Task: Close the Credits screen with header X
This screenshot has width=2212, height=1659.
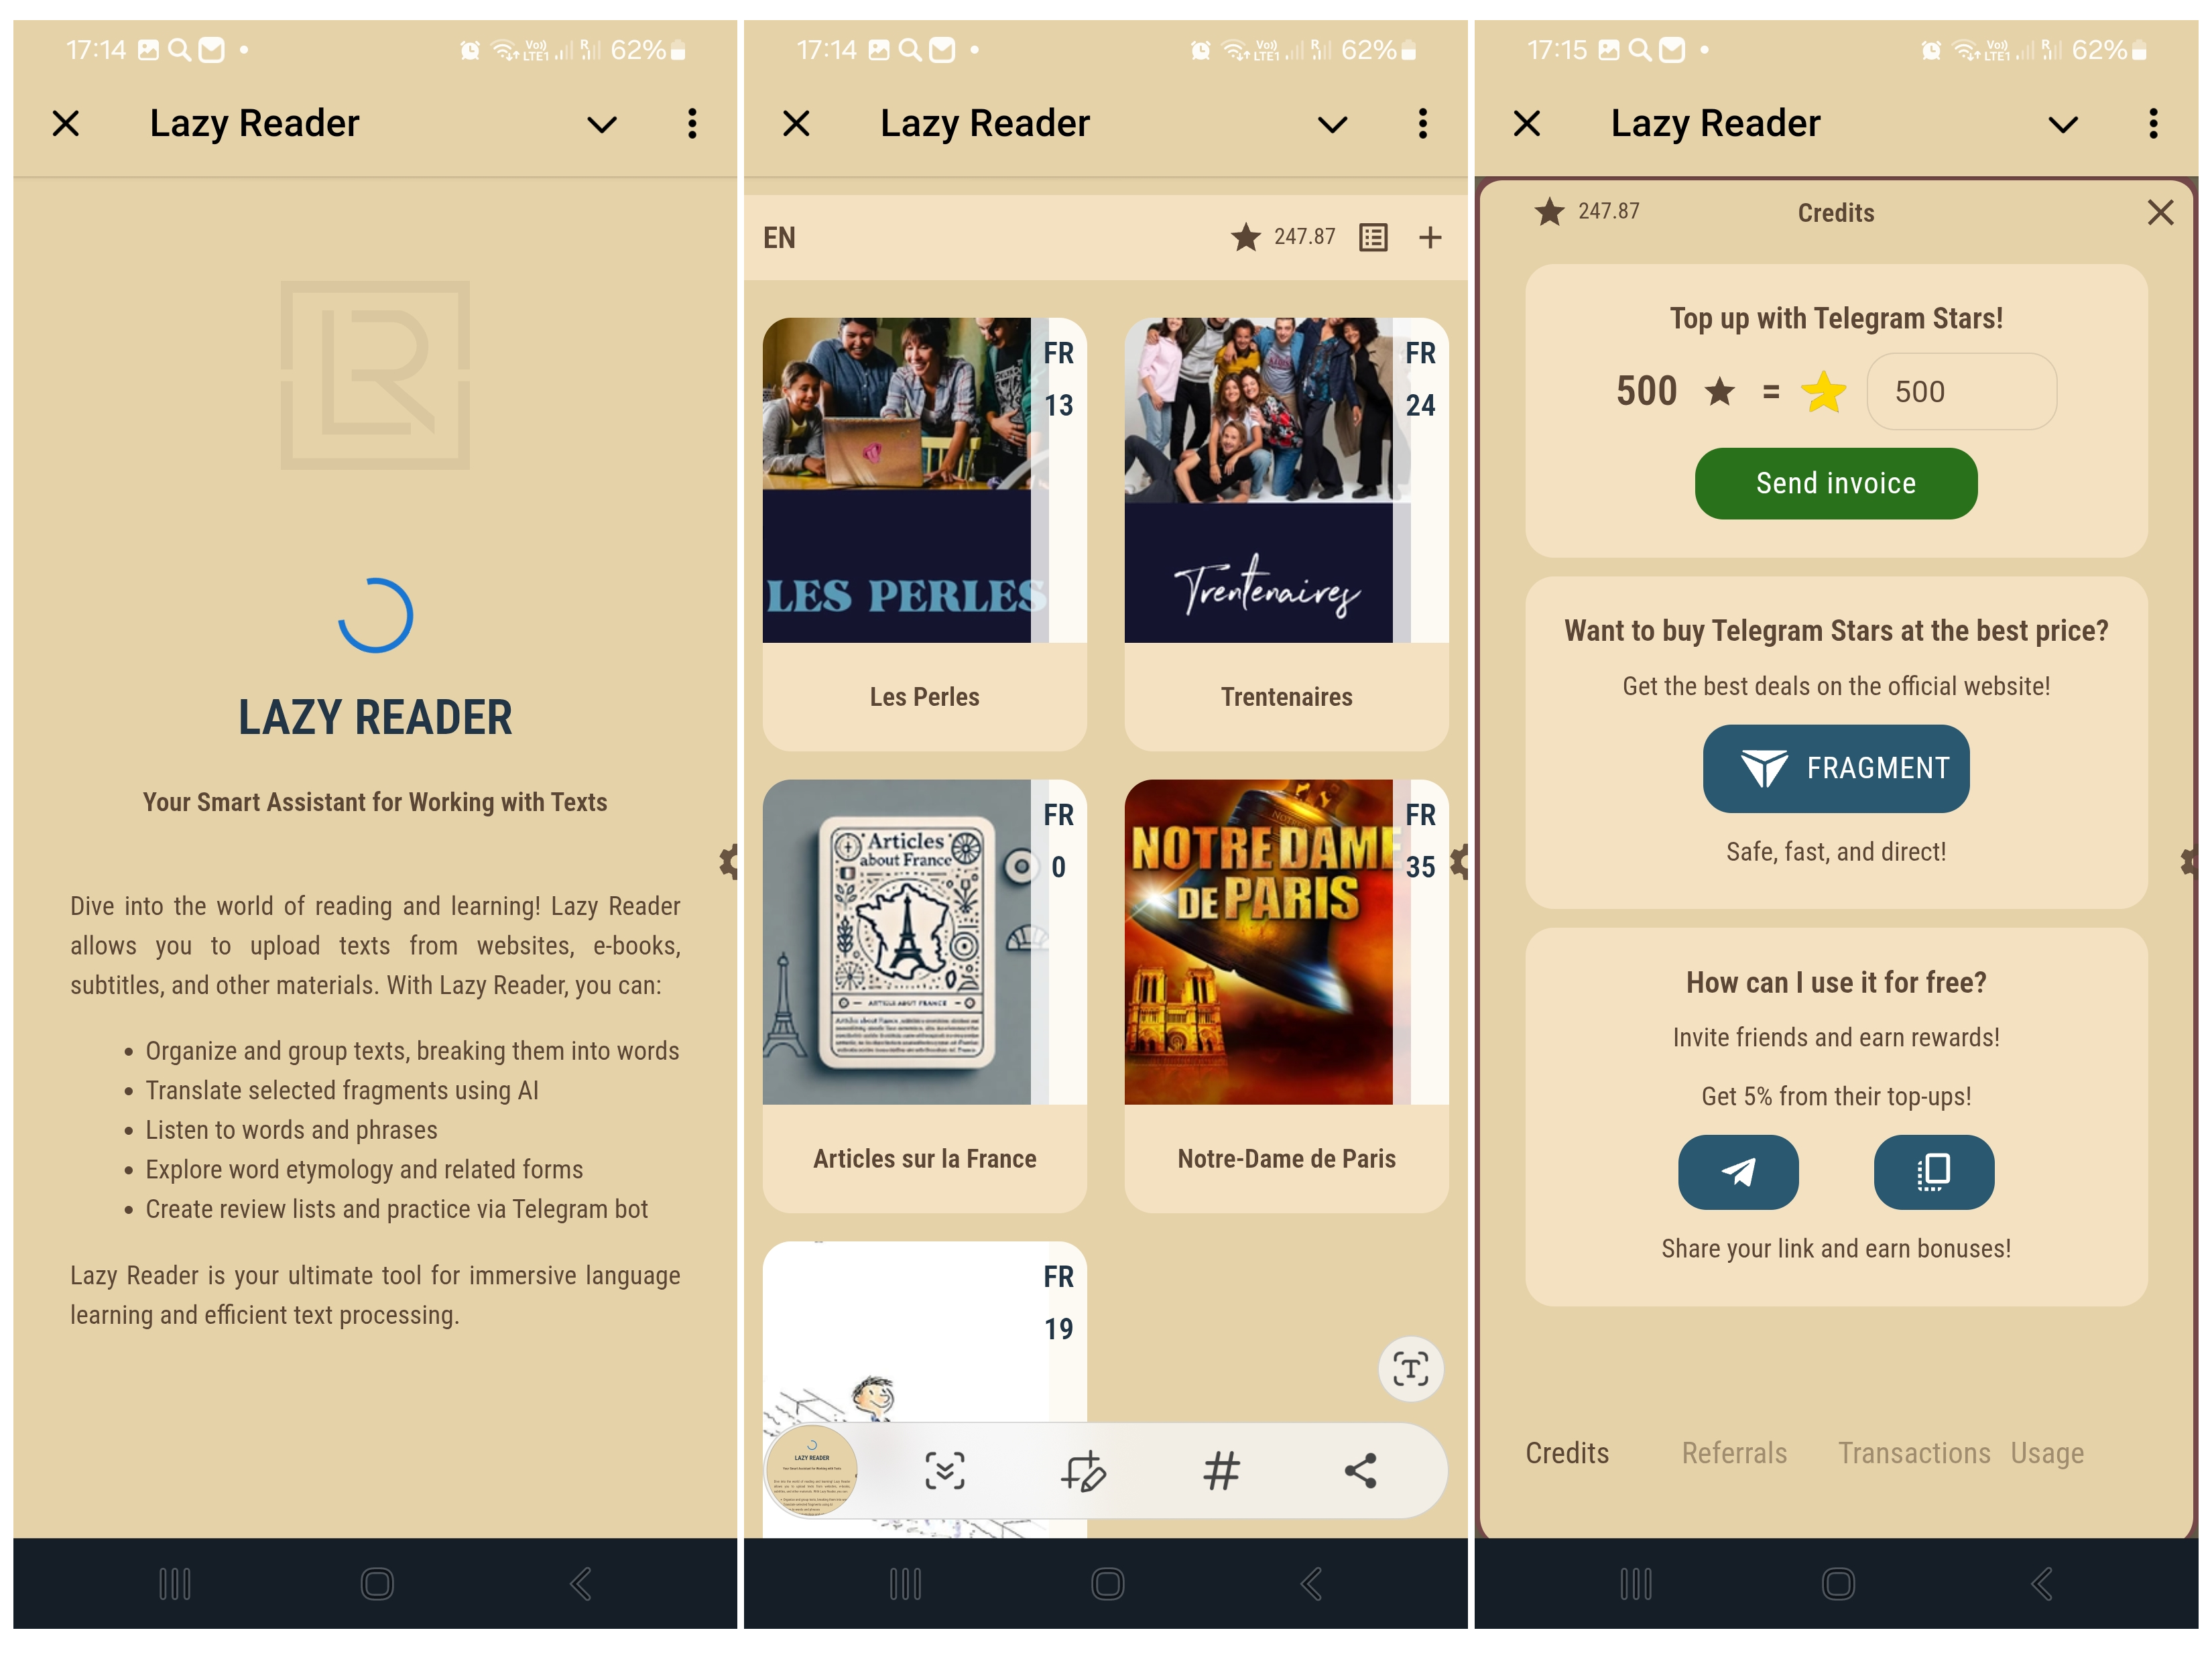Action: [1527, 124]
